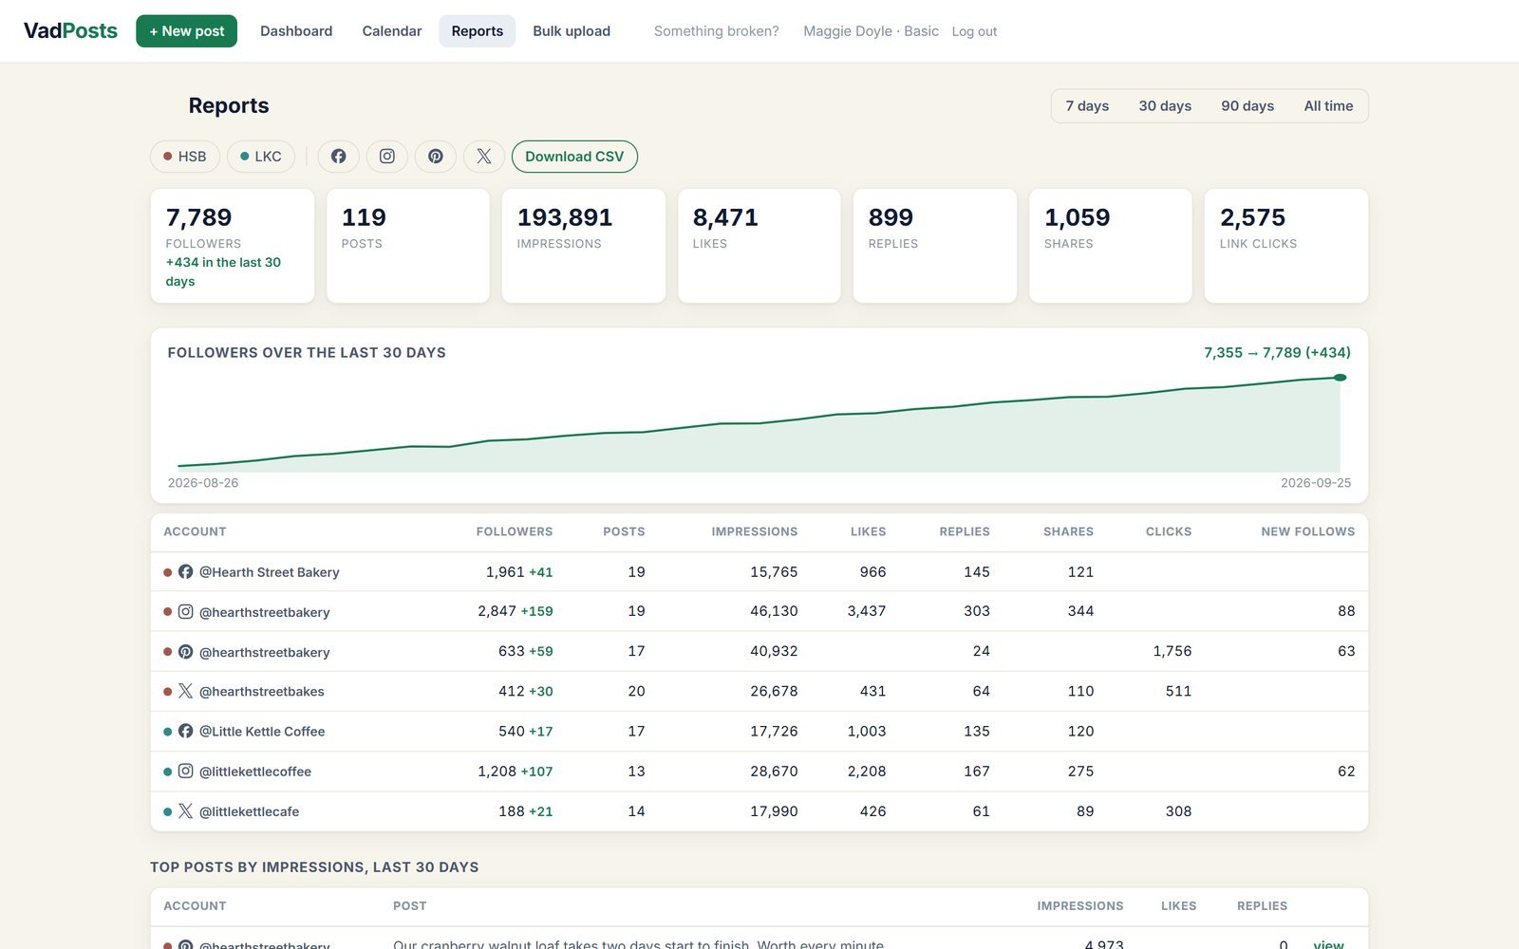Click the @littlekettlecafe account name
The image size is (1519, 949).
249,811
